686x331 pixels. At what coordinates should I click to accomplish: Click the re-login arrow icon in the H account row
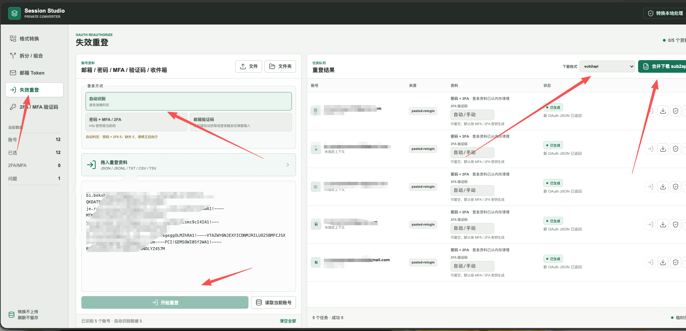click(650, 225)
